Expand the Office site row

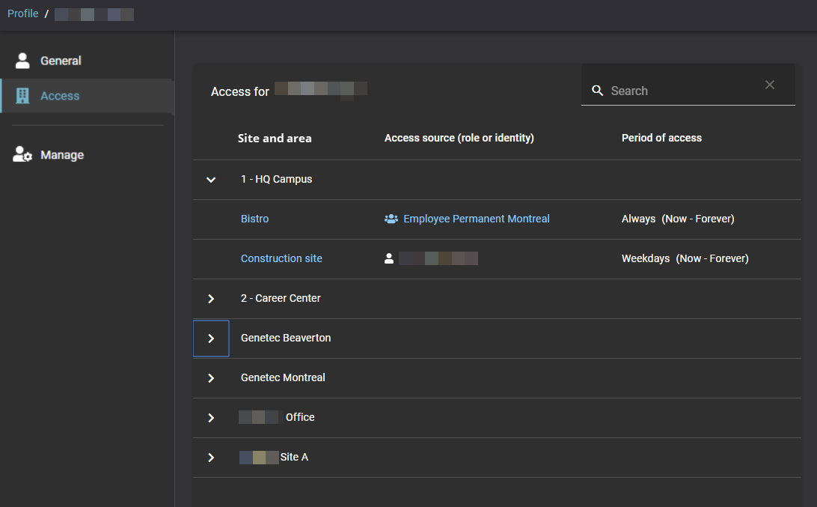[x=211, y=418]
